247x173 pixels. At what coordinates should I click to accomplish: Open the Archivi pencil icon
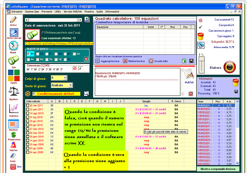pyautogui.click(x=13, y=20)
